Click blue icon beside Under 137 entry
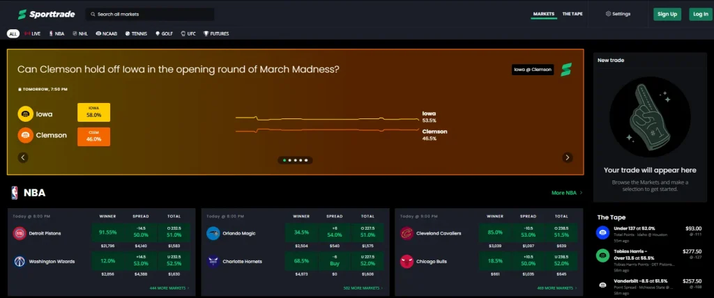The height and width of the screenshot is (298, 714). [602, 233]
